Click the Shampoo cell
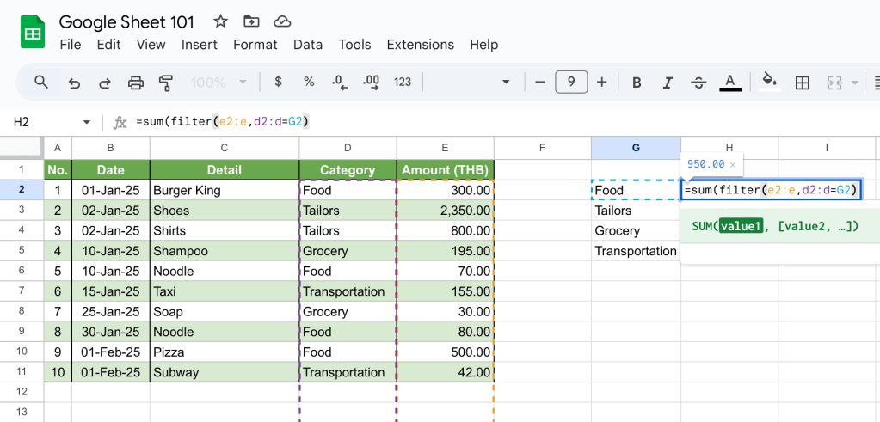 225,251
